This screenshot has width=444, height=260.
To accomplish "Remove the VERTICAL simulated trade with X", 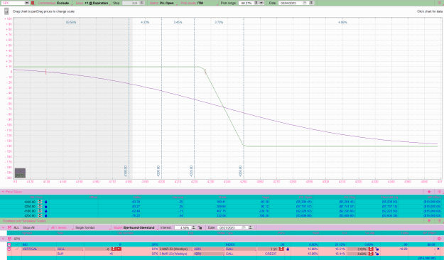I will click(x=438, y=249).
